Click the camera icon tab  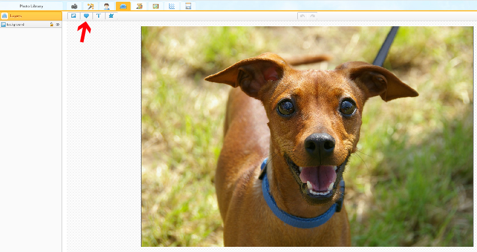pyautogui.click(x=74, y=6)
